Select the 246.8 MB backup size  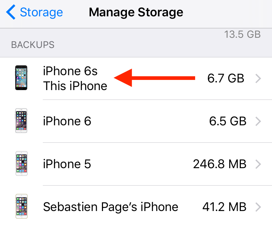pyautogui.click(x=220, y=164)
